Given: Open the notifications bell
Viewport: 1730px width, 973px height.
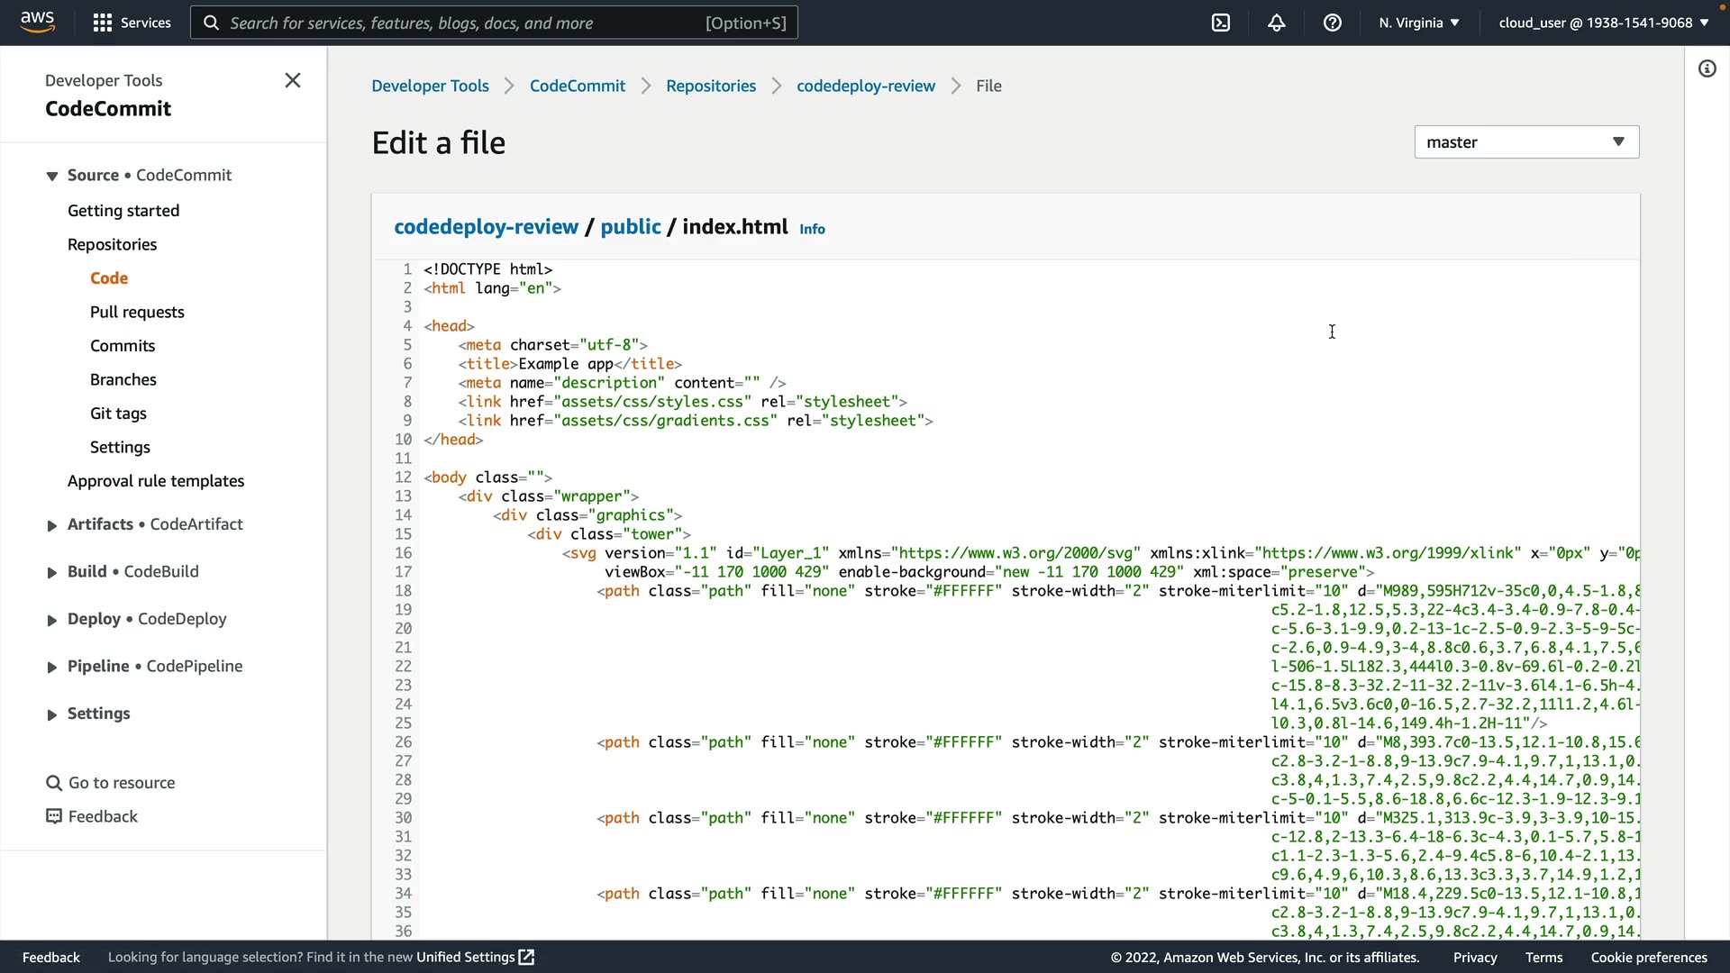Looking at the screenshot, I should click(x=1277, y=23).
